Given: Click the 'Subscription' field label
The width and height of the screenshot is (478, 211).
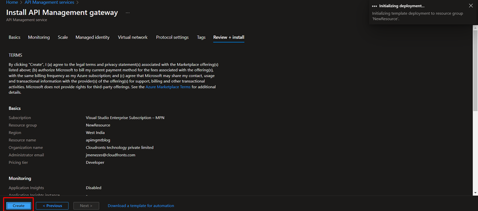Looking at the screenshot, I should point(20,117).
